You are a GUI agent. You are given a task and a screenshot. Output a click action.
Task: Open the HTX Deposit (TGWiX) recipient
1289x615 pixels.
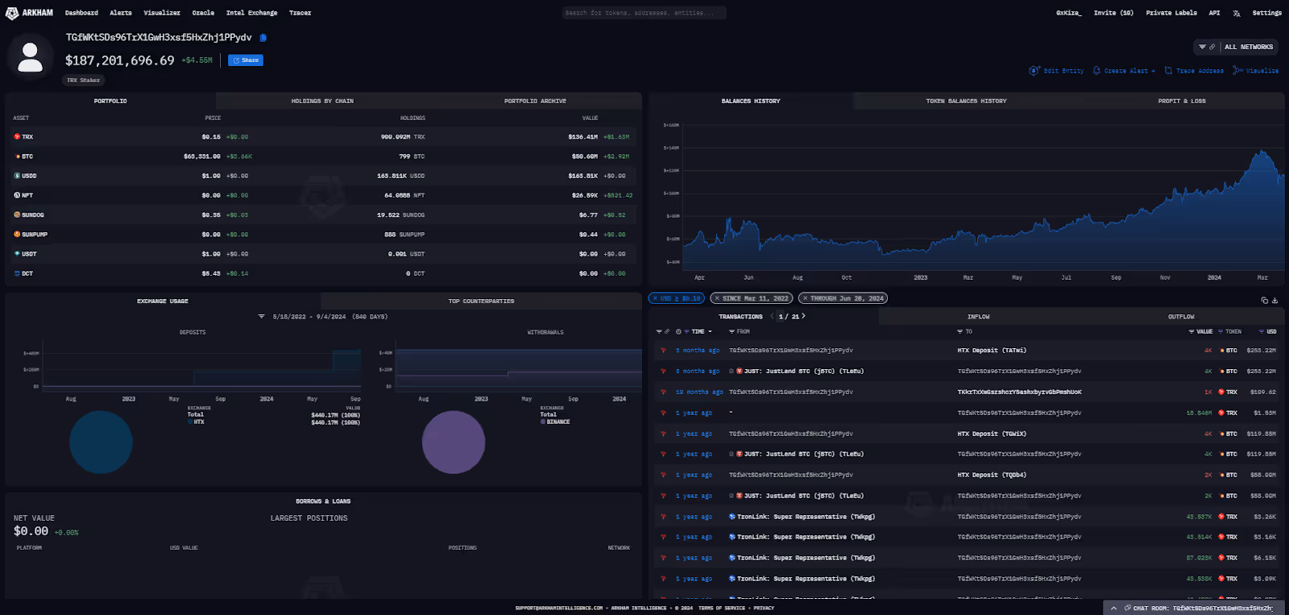click(x=992, y=434)
